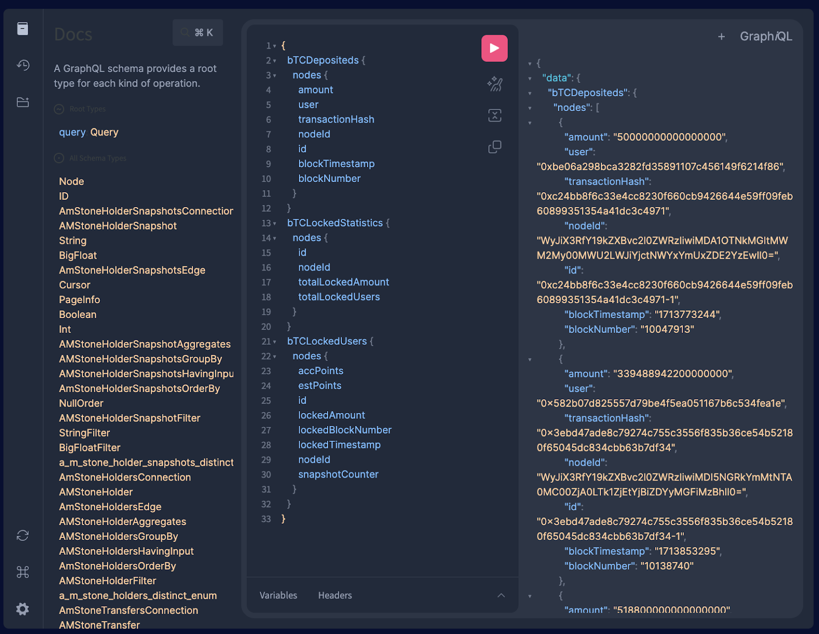The image size is (819, 634).
Task: Expand the editor tools panel chevron
Action: 501,595
